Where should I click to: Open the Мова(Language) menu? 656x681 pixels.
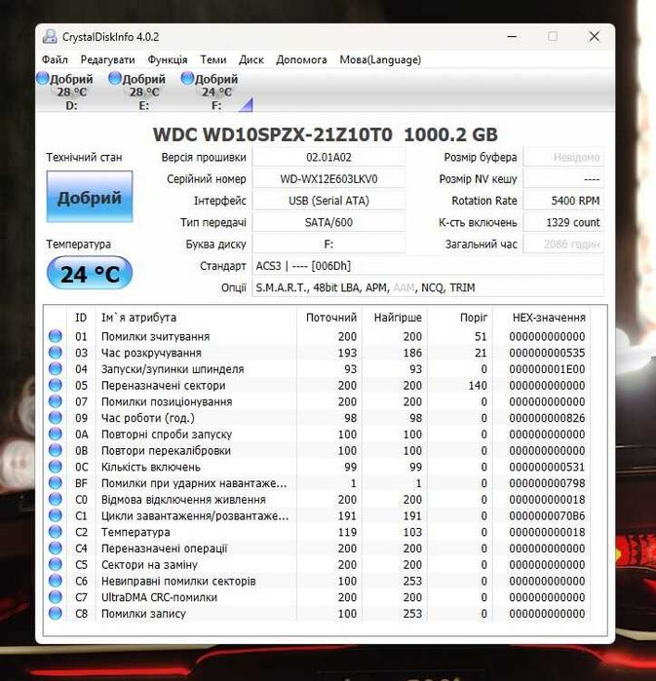point(380,59)
